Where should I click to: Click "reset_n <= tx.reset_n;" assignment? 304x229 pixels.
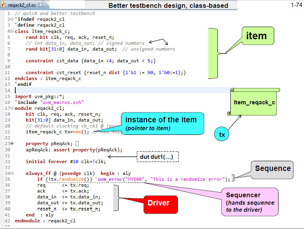click(69, 209)
